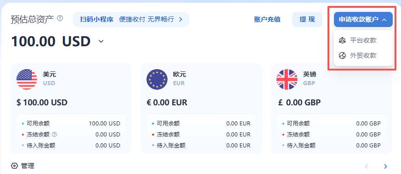The width and height of the screenshot is (401, 174).
Task: Select 平台收款 from the menu
Action: tap(363, 40)
